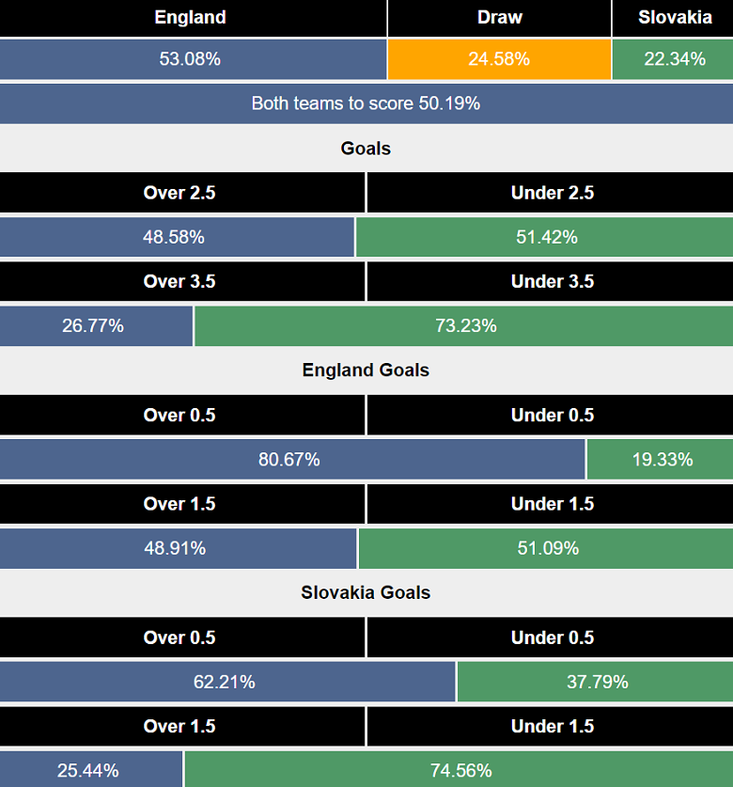Viewport: 733px width, 787px height.
Task: Click the Slovakia Goals section heading
Action: pyautogui.click(x=366, y=592)
